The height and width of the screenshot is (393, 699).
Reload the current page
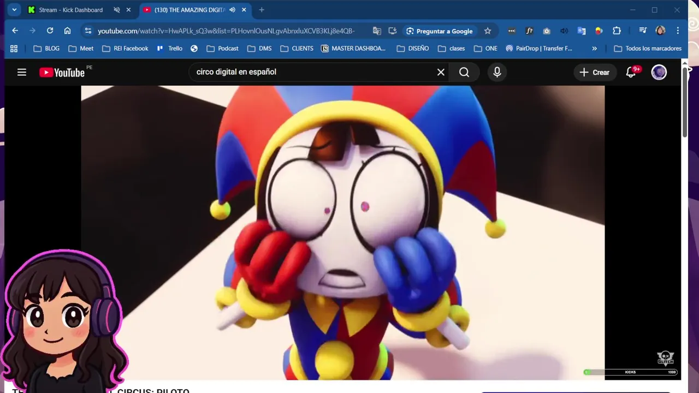click(50, 31)
